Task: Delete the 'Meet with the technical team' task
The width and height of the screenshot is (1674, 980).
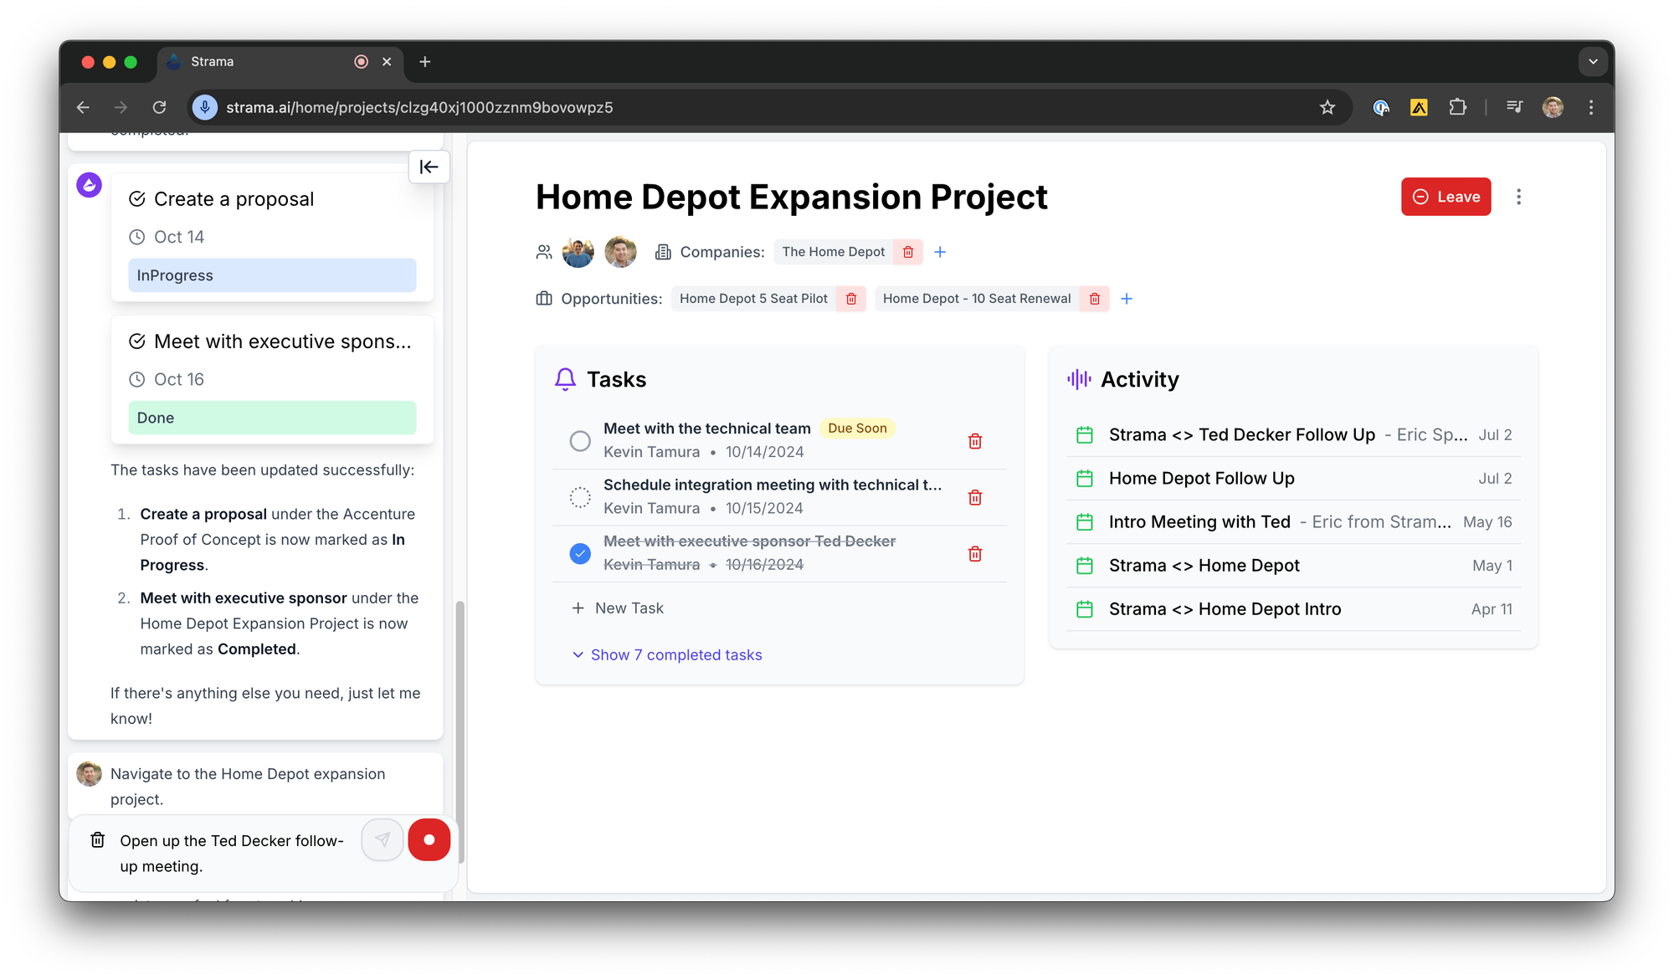Action: [974, 441]
